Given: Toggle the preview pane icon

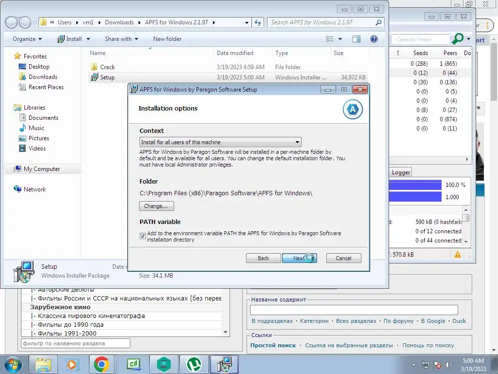Looking at the screenshot, I should click(356, 39).
